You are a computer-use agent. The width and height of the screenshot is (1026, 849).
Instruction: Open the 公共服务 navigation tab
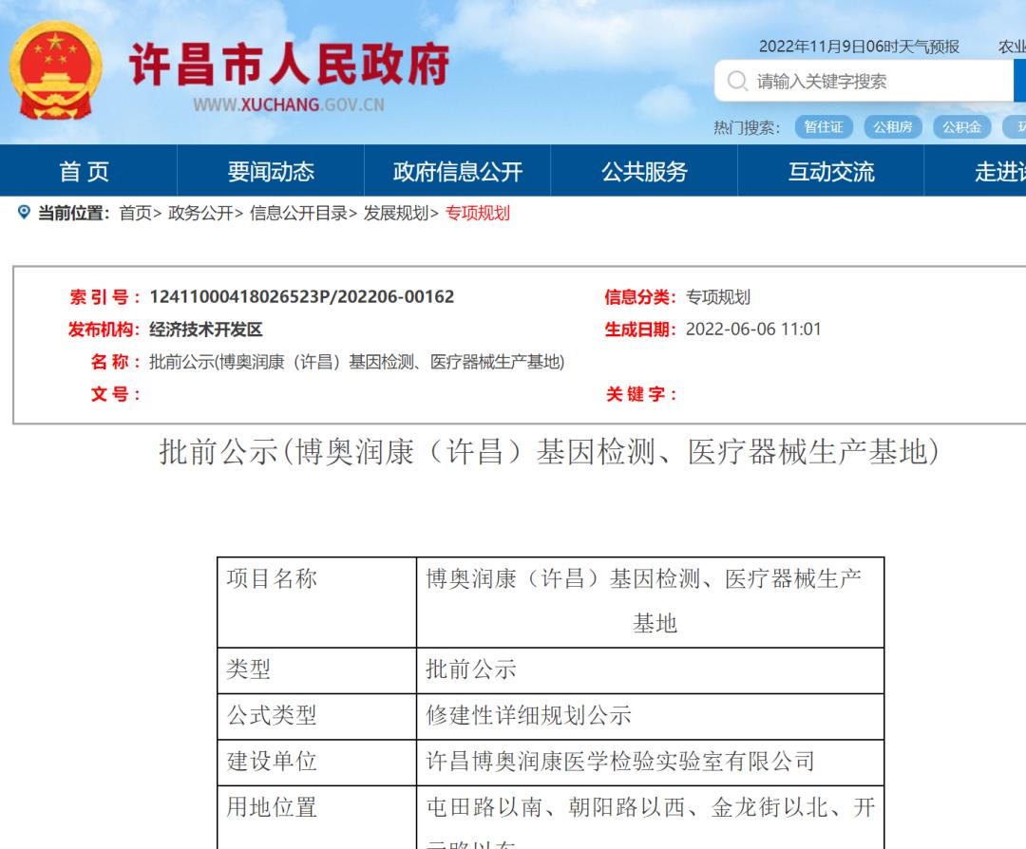click(x=645, y=171)
